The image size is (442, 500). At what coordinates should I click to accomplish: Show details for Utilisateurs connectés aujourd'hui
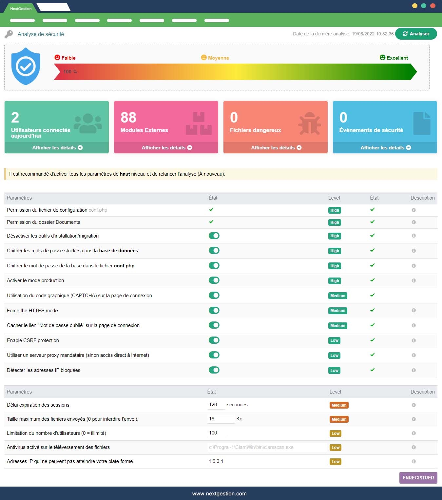pos(57,148)
